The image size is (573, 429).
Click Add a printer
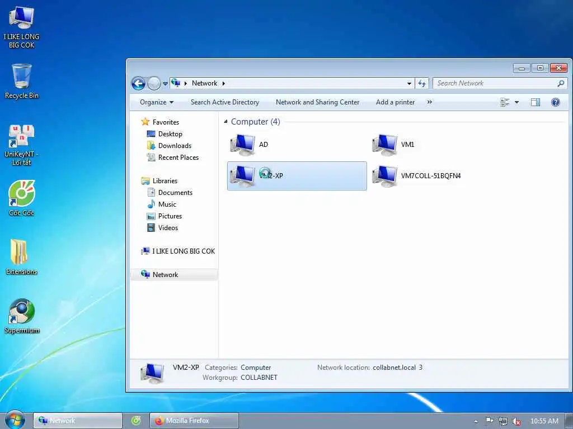coord(396,103)
